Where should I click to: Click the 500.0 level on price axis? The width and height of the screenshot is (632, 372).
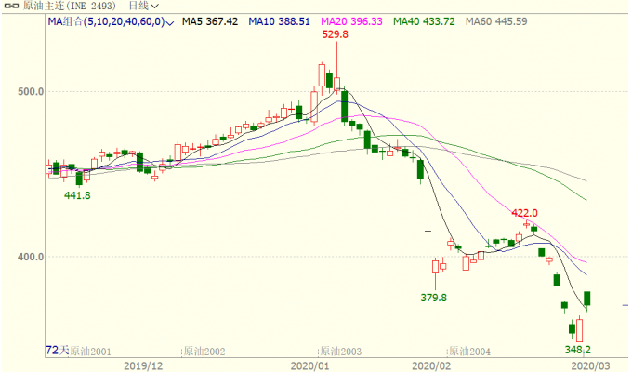[x=32, y=92]
